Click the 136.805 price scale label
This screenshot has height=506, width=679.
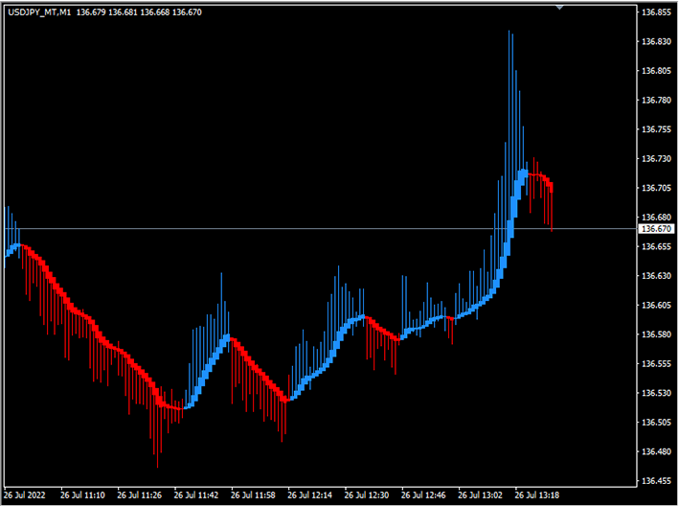point(656,71)
